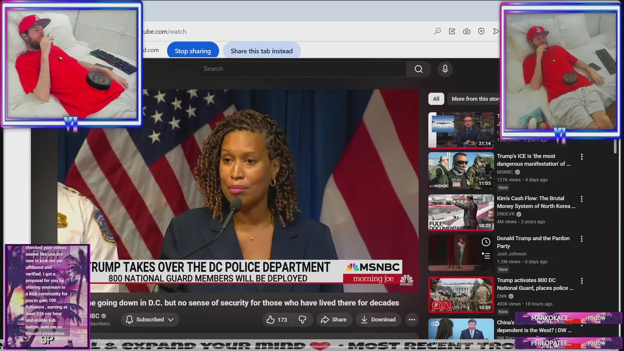This screenshot has width=624, height=351.
Task: Click ENDEVR channel name
Action: (x=506, y=214)
